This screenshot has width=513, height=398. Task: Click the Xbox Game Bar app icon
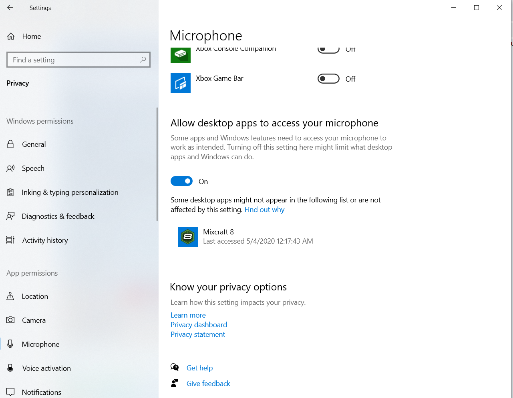(181, 83)
